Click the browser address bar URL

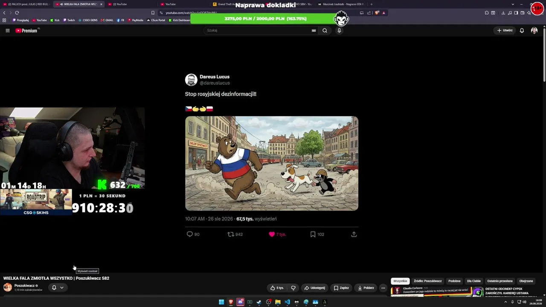[191, 13]
